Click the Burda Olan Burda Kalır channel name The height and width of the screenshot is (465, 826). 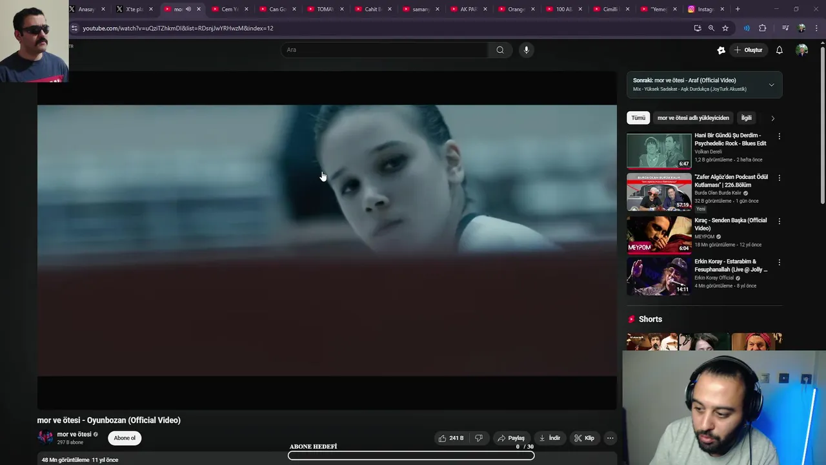[x=718, y=193]
